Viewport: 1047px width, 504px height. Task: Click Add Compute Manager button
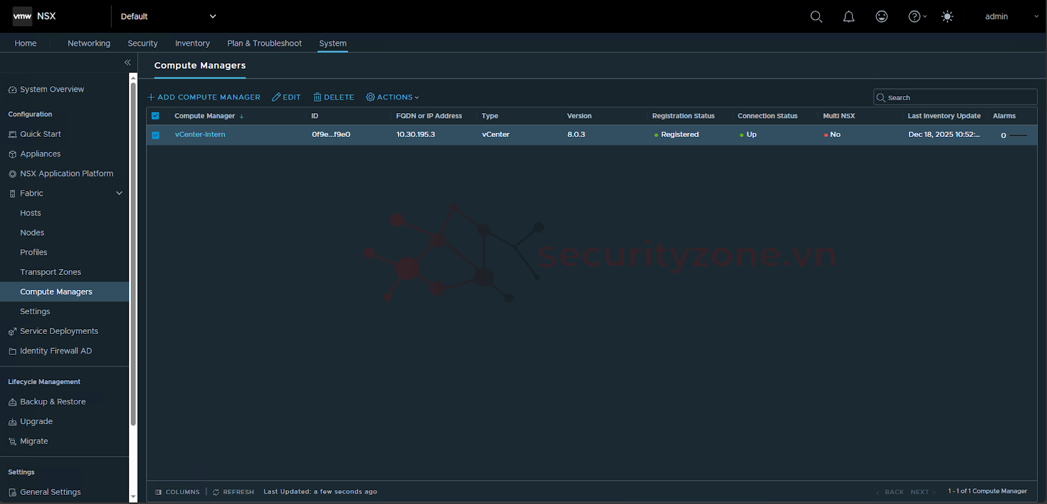click(204, 97)
